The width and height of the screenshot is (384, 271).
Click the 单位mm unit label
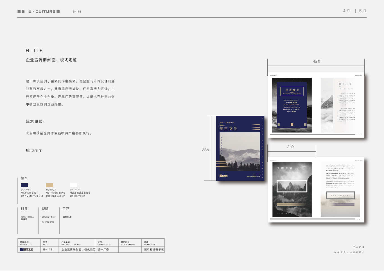(34, 151)
